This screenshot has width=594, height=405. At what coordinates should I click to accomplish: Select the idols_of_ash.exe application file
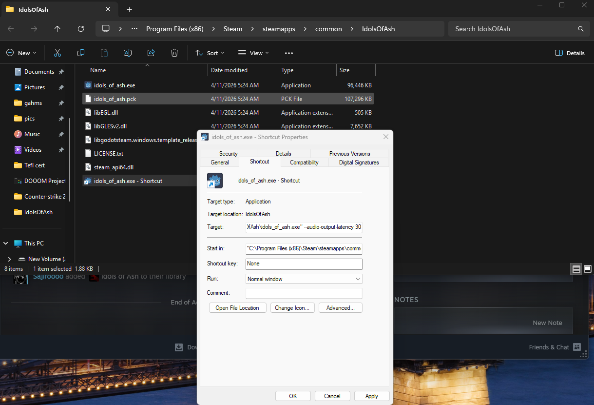pyautogui.click(x=115, y=85)
